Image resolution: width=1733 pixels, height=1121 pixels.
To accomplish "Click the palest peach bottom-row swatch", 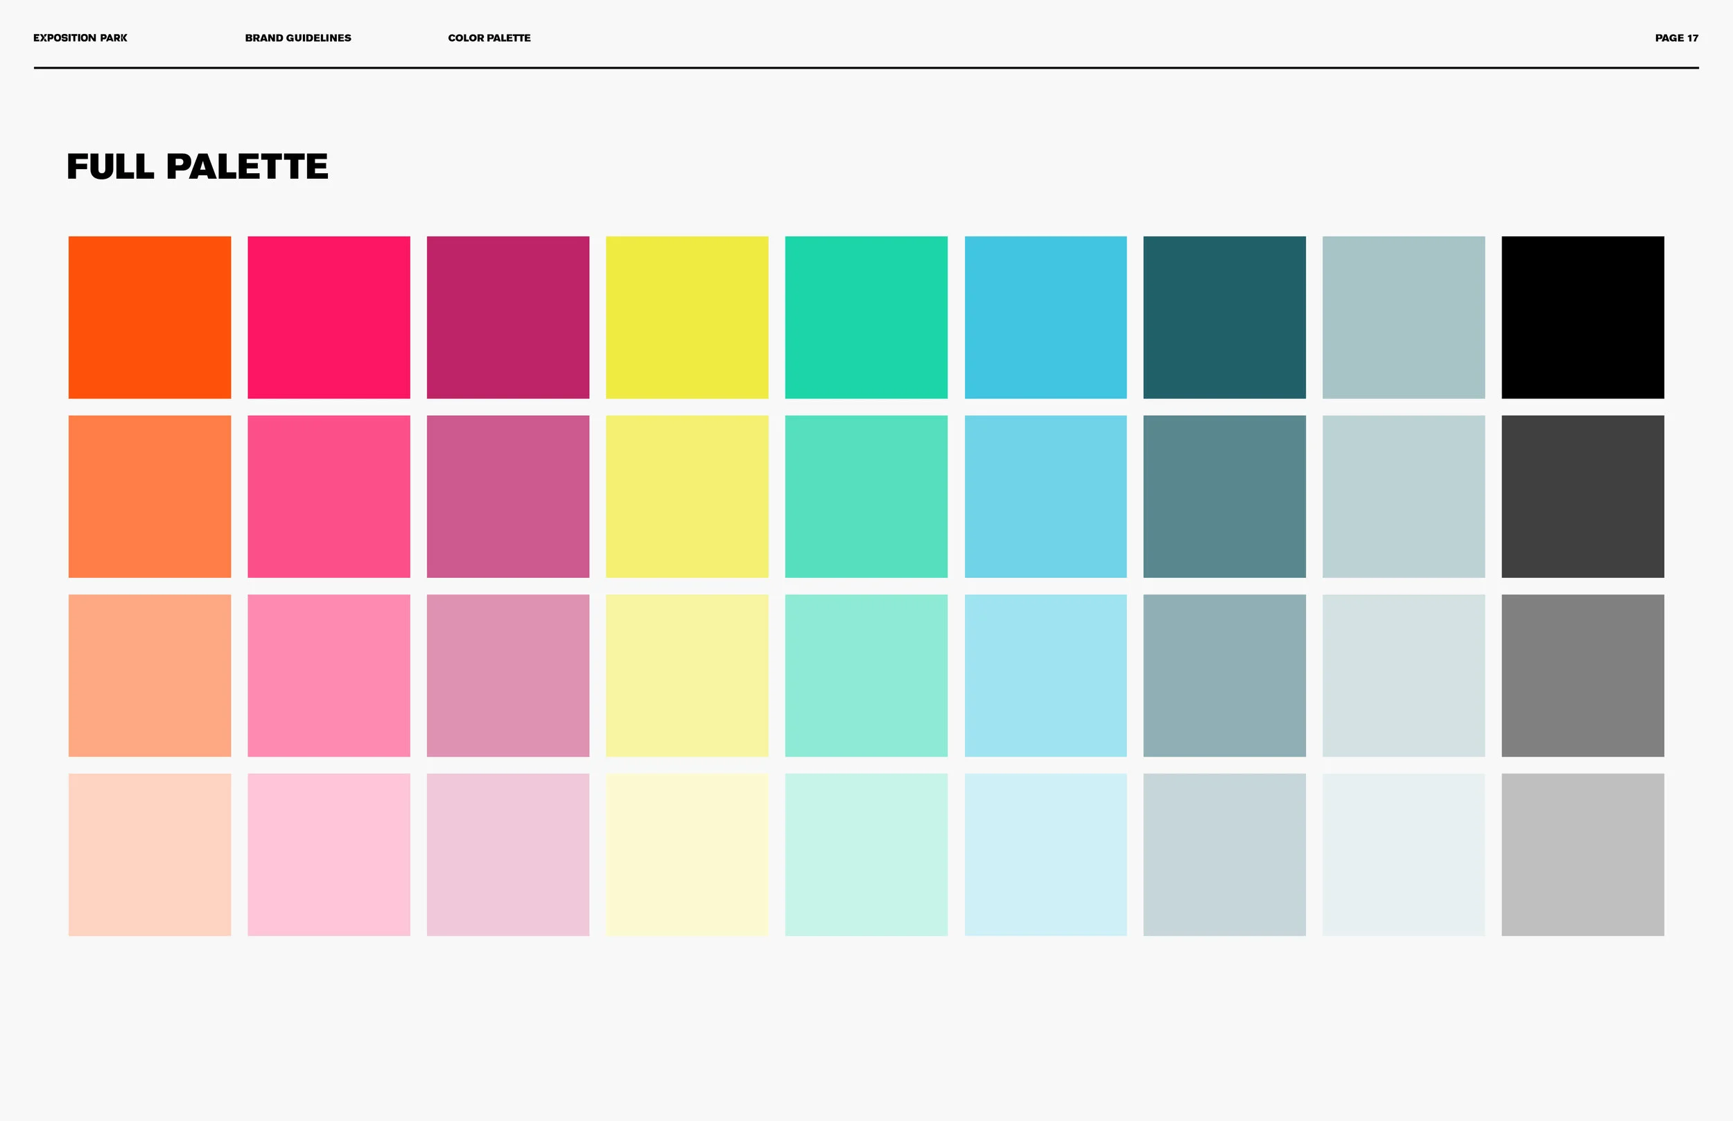I will point(149,854).
